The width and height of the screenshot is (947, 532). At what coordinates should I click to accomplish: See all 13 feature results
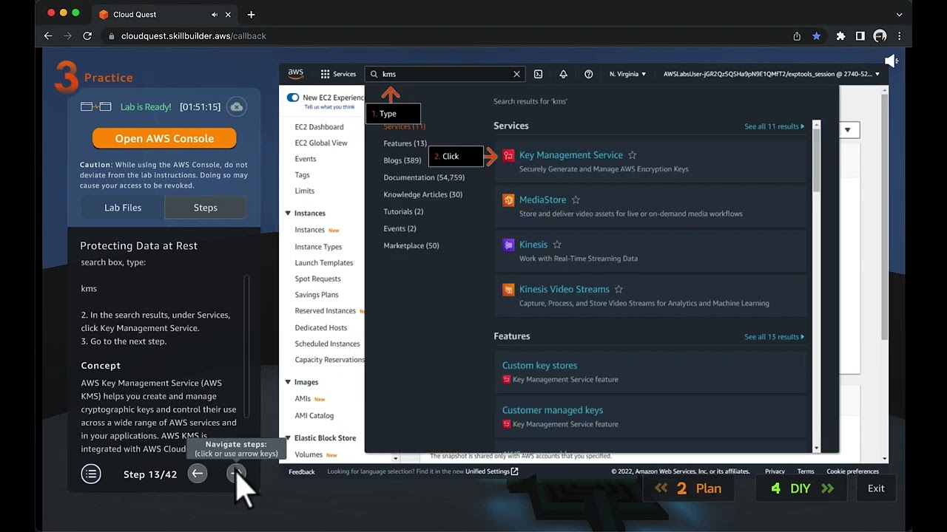(774, 337)
